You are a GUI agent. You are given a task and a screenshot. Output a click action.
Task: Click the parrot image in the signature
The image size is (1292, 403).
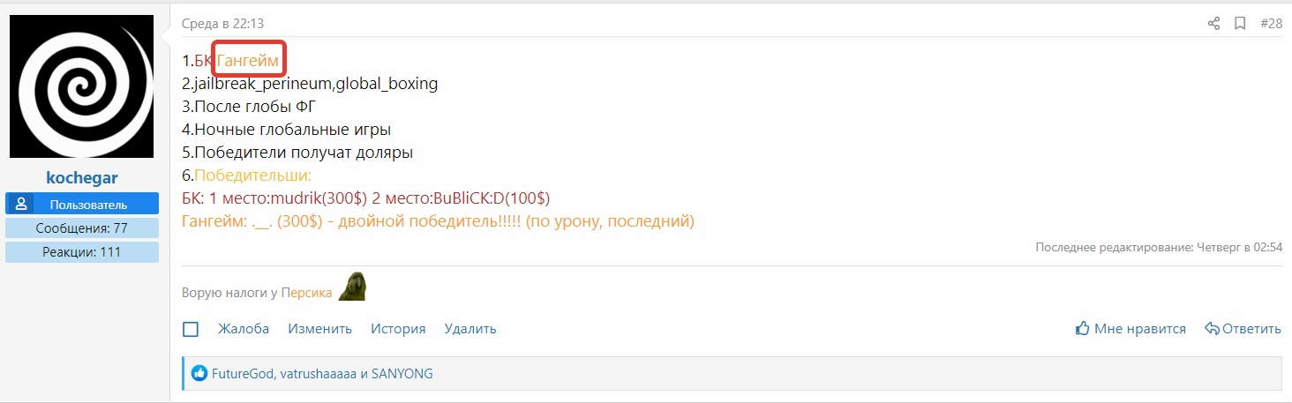click(352, 287)
